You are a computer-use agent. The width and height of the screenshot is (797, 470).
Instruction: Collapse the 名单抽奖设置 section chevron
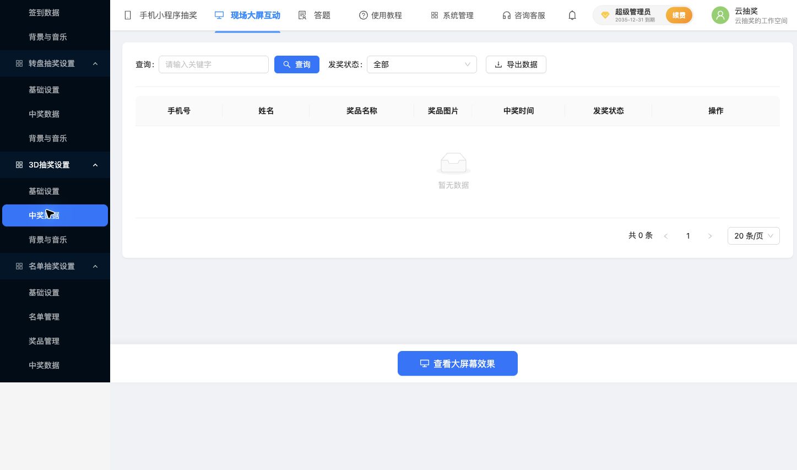pos(95,266)
